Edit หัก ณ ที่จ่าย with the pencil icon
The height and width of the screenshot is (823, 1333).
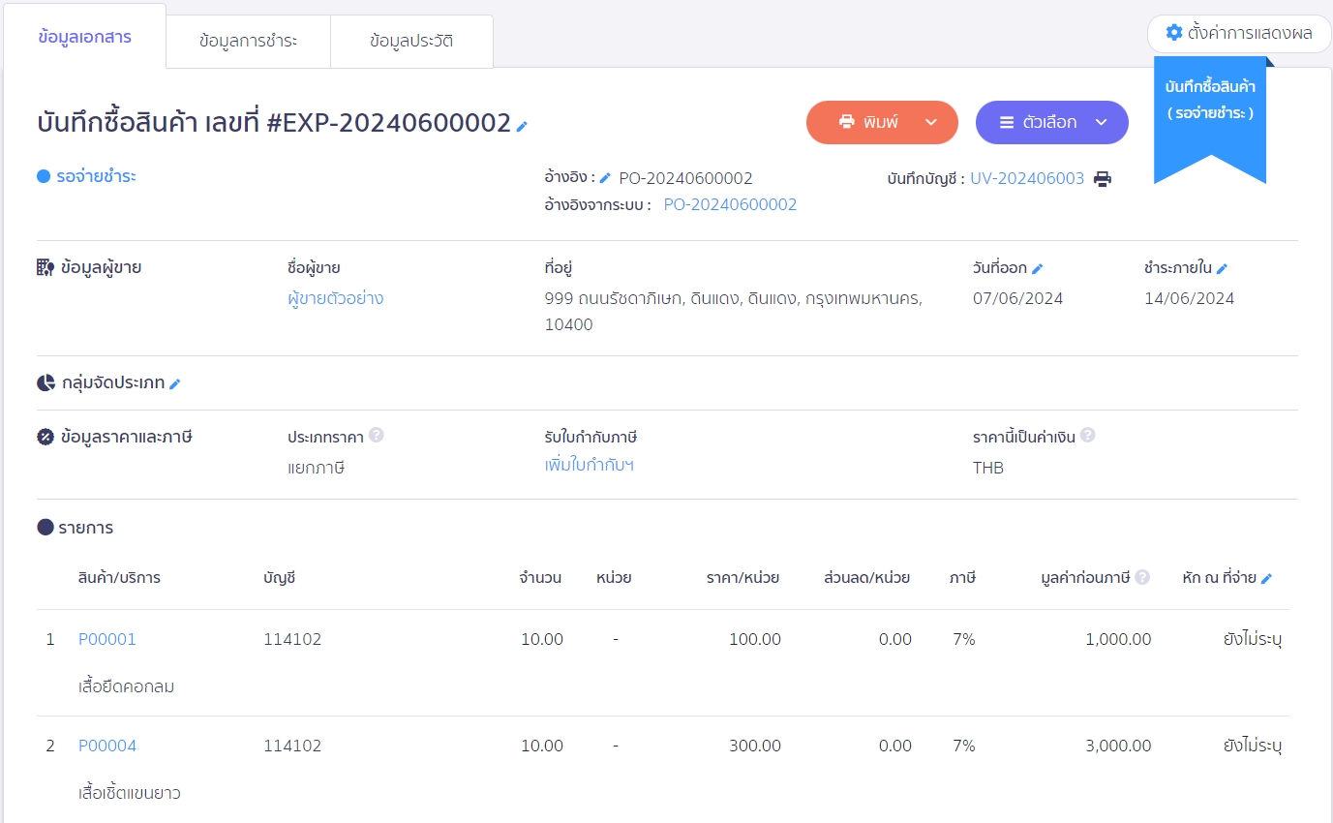1266,578
